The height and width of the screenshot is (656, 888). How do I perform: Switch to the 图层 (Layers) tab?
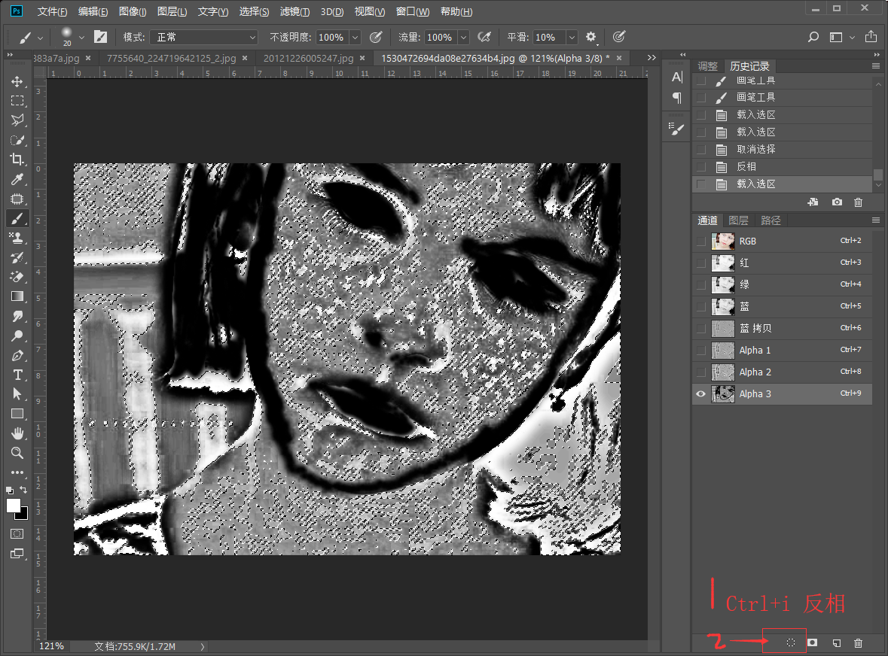[x=738, y=220]
